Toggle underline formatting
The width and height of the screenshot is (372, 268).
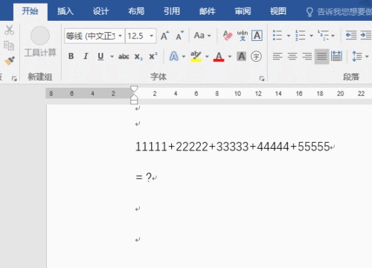100,57
